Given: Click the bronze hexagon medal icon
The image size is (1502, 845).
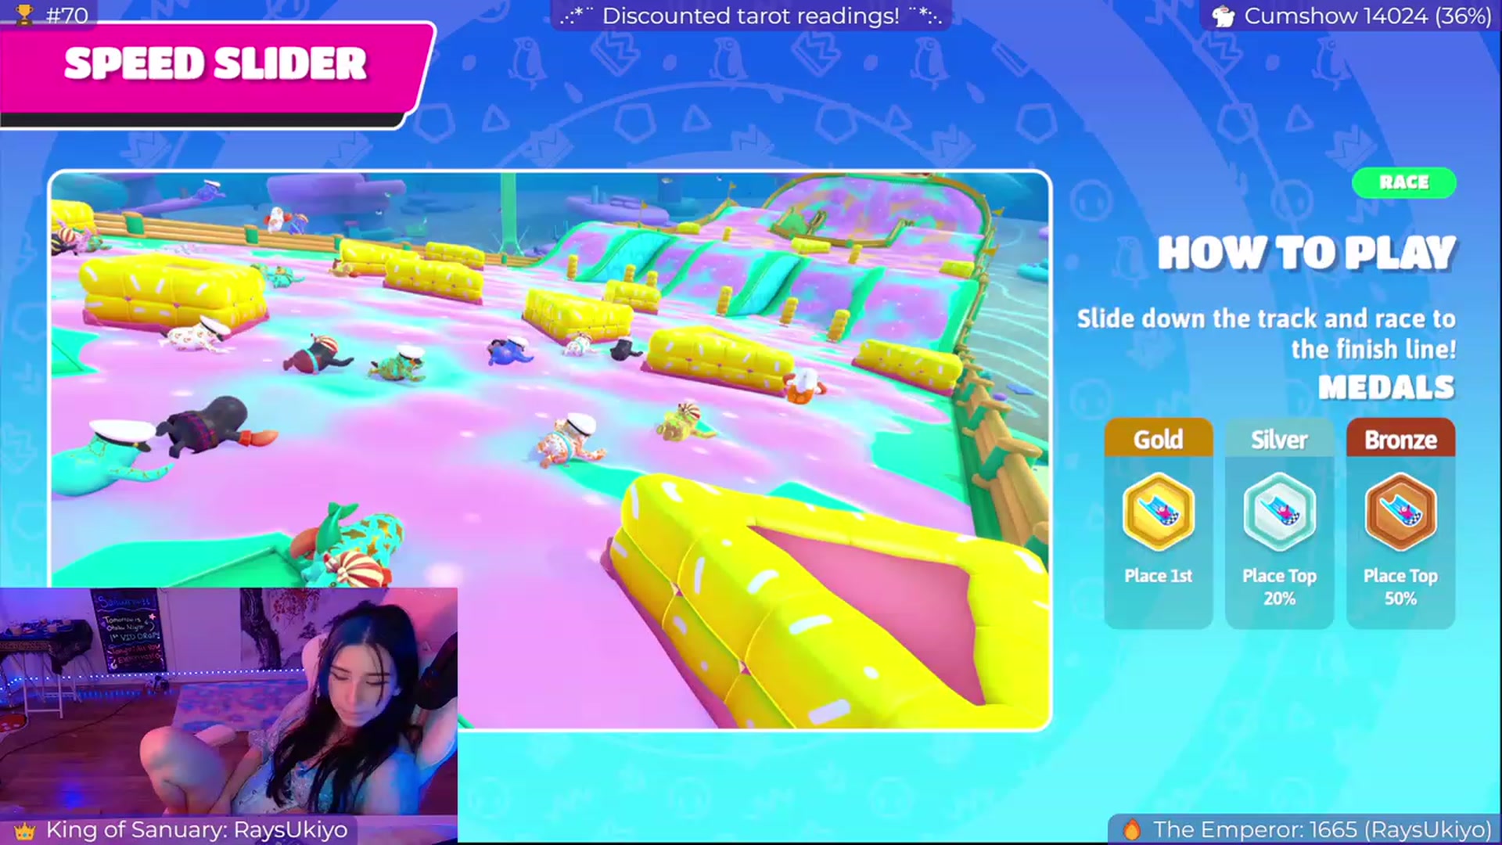Looking at the screenshot, I should coord(1400,512).
